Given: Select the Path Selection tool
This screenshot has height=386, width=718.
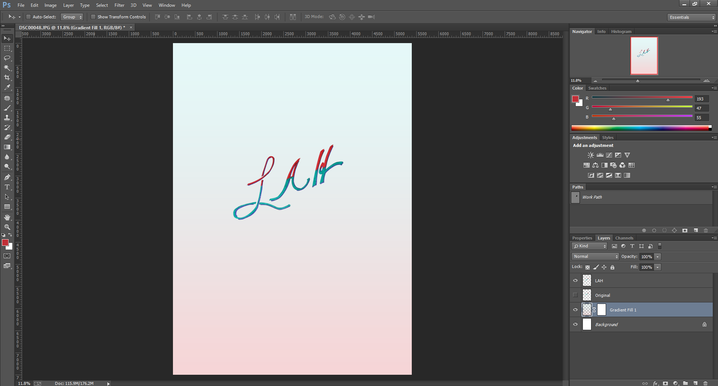Looking at the screenshot, I should point(7,197).
